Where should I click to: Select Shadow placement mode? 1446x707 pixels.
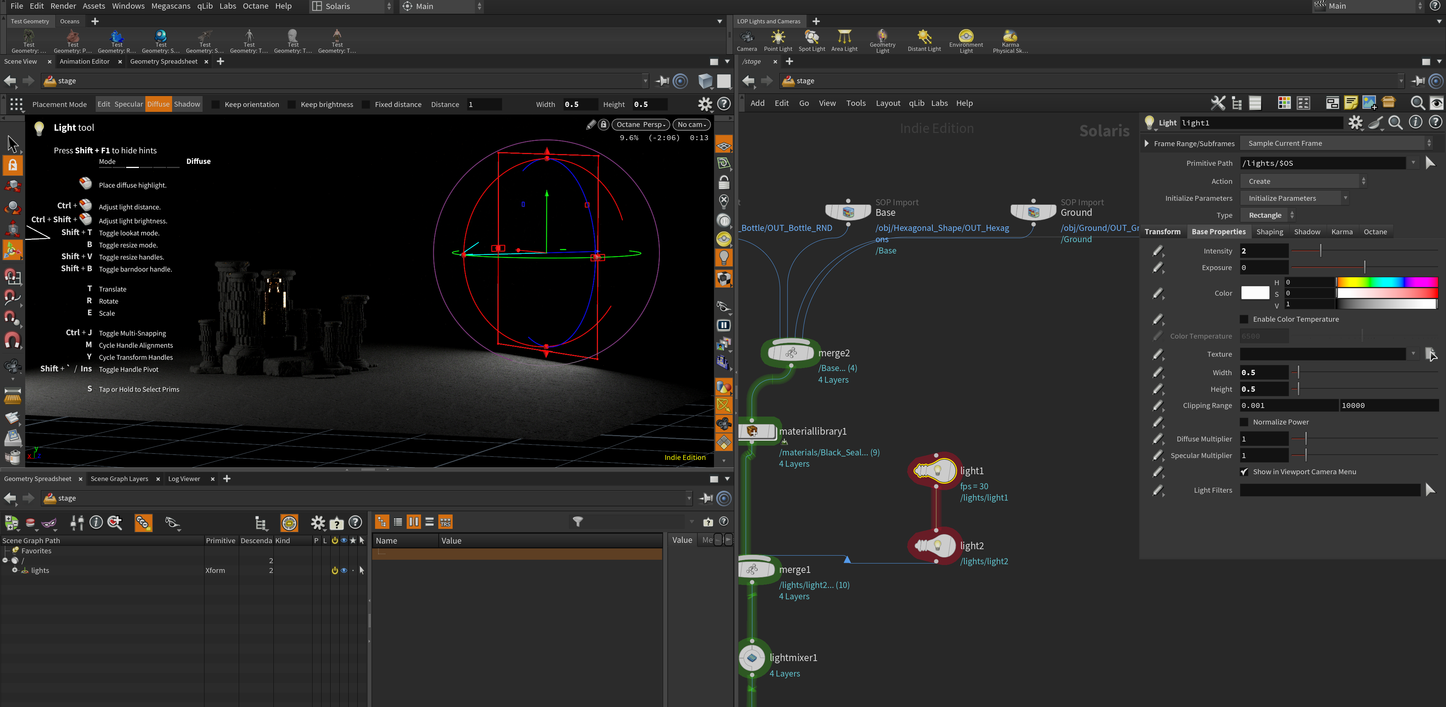(x=187, y=104)
